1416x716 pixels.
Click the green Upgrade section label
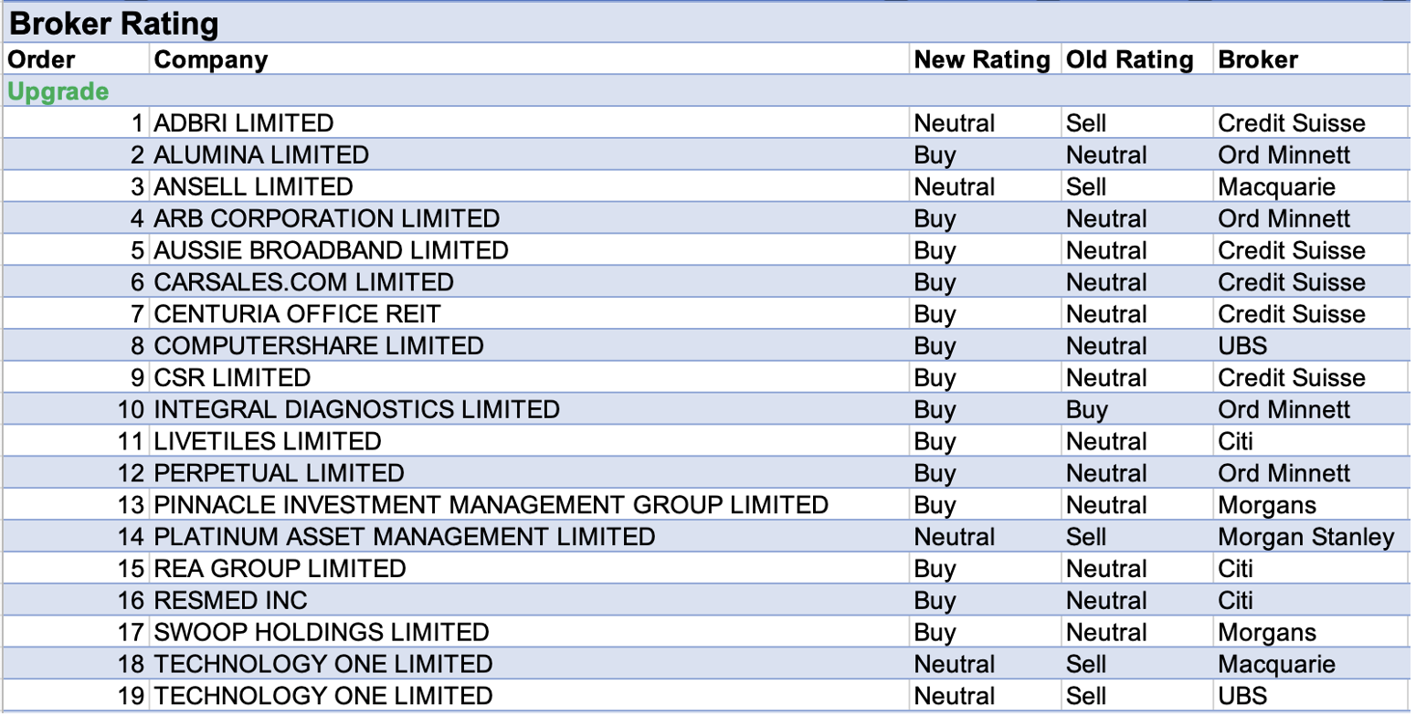pos(58,92)
